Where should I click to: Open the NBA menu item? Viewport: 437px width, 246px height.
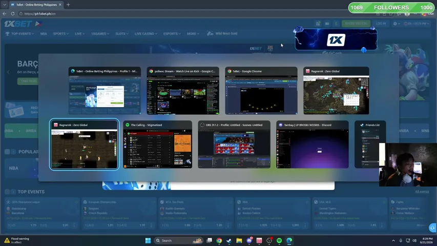coord(44,34)
